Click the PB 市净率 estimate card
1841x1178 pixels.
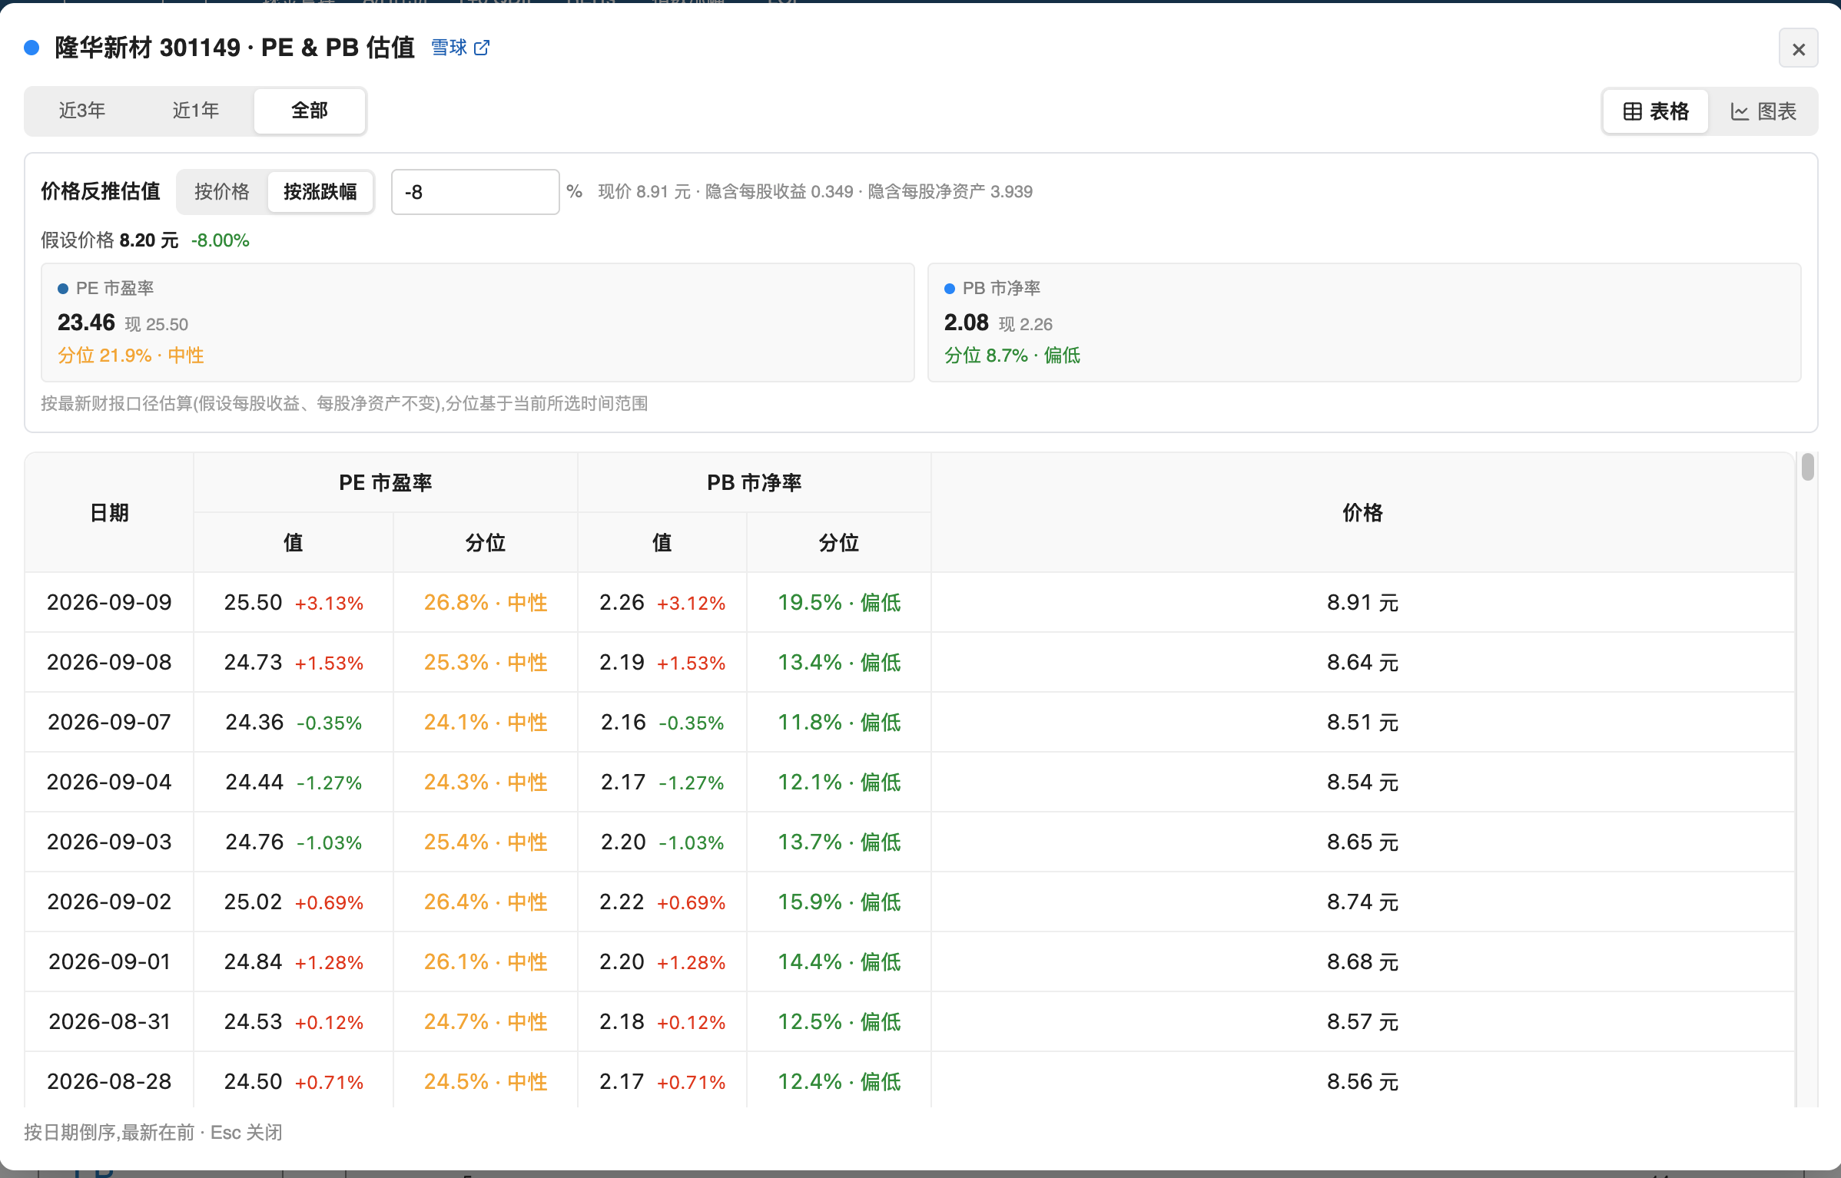point(1365,323)
